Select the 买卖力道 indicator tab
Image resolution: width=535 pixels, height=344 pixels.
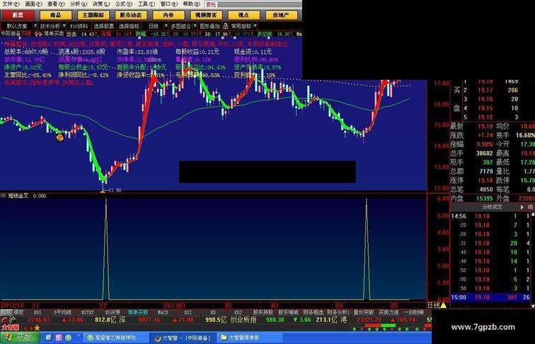[x=389, y=312]
